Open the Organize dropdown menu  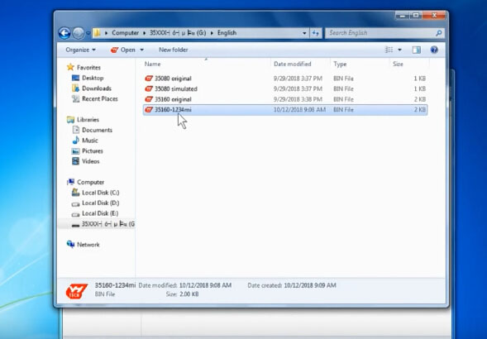80,50
